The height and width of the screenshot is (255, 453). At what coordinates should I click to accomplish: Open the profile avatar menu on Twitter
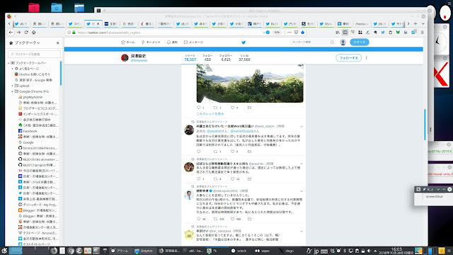point(343,42)
